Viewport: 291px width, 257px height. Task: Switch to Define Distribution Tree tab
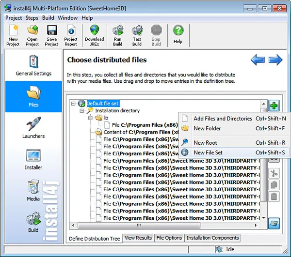(x=95, y=239)
